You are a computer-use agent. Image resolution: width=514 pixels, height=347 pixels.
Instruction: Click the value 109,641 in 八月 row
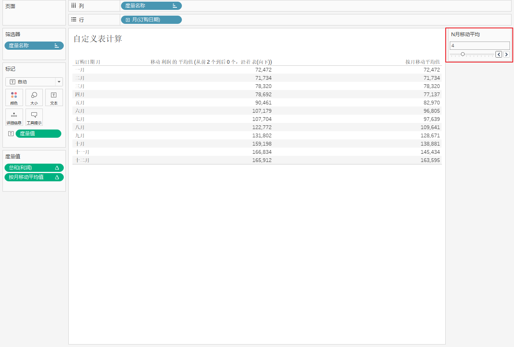[430, 127]
